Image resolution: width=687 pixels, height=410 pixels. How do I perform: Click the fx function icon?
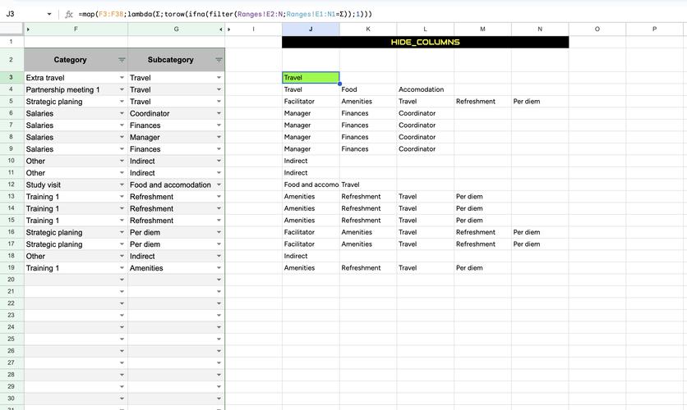[x=69, y=14]
